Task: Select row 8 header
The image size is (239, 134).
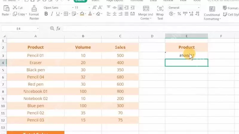Action: coord(3,91)
